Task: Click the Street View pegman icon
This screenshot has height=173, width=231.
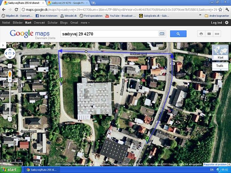Action: (x=10, y=75)
